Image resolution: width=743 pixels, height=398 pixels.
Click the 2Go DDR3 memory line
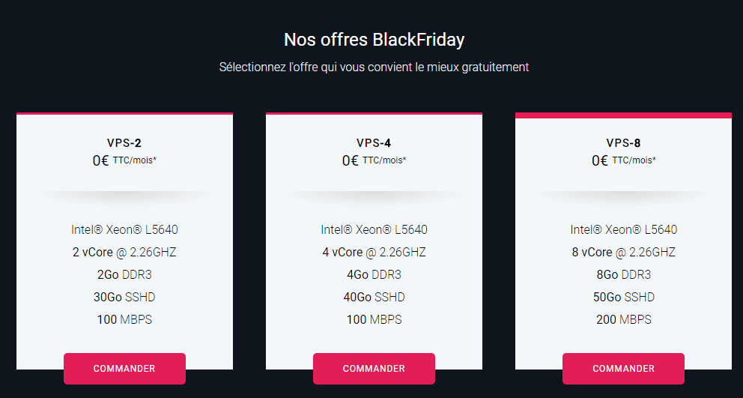(124, 274)
